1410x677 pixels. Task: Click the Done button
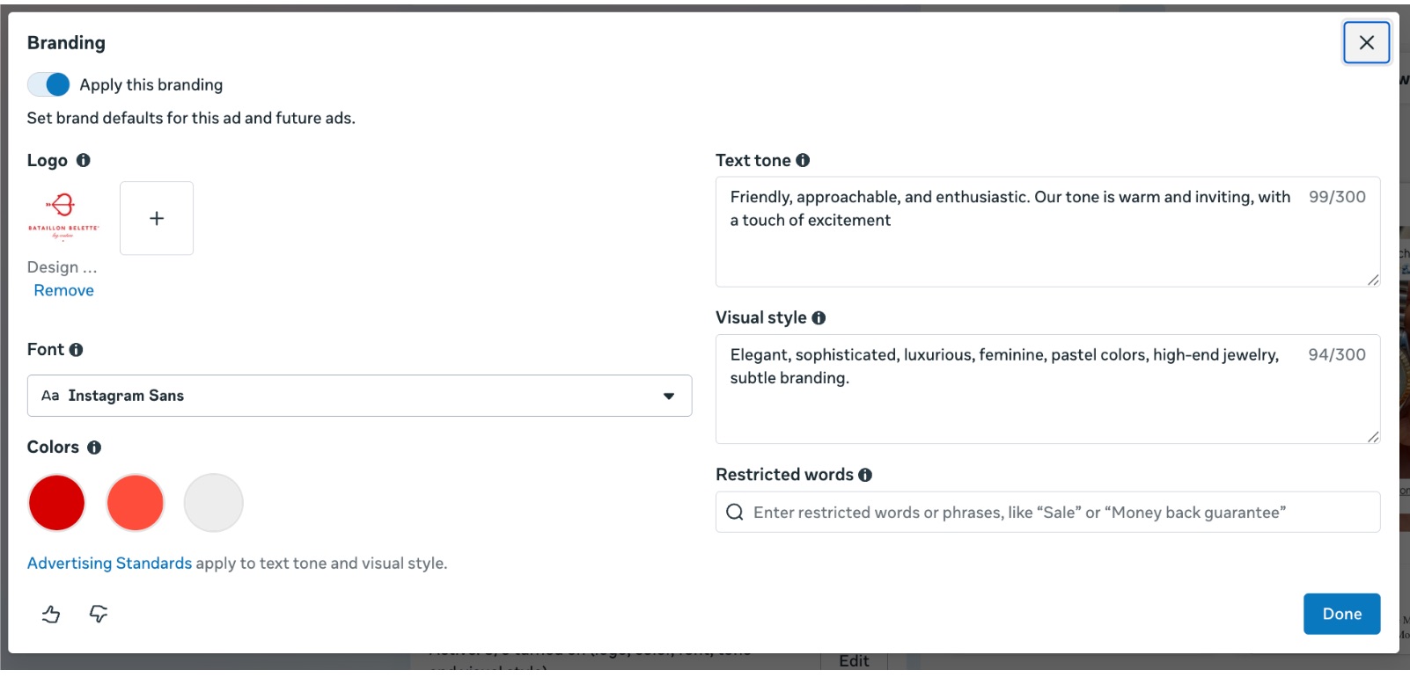(1341, 614)
